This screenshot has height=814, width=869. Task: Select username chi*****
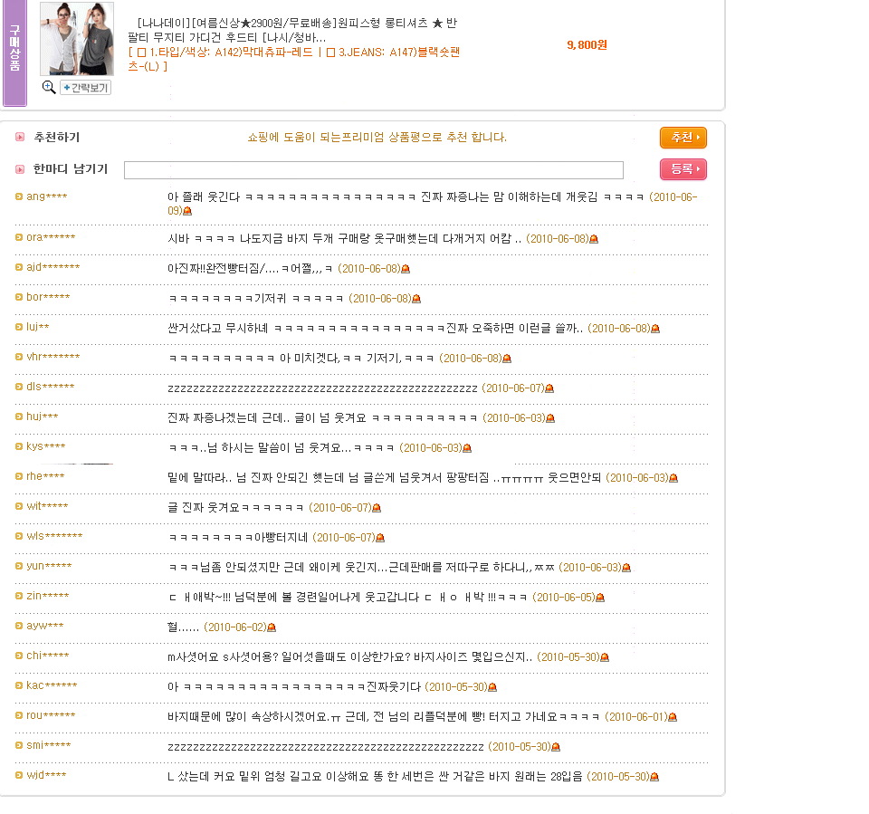(48, 656)
